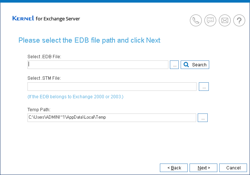Screen dimensions: 250x175
Task: Open the Temp Path browse ellipsis button
Action: [x=203, y=118]
